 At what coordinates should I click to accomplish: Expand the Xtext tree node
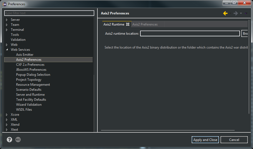pyautogui.click(x=7, y=130)
